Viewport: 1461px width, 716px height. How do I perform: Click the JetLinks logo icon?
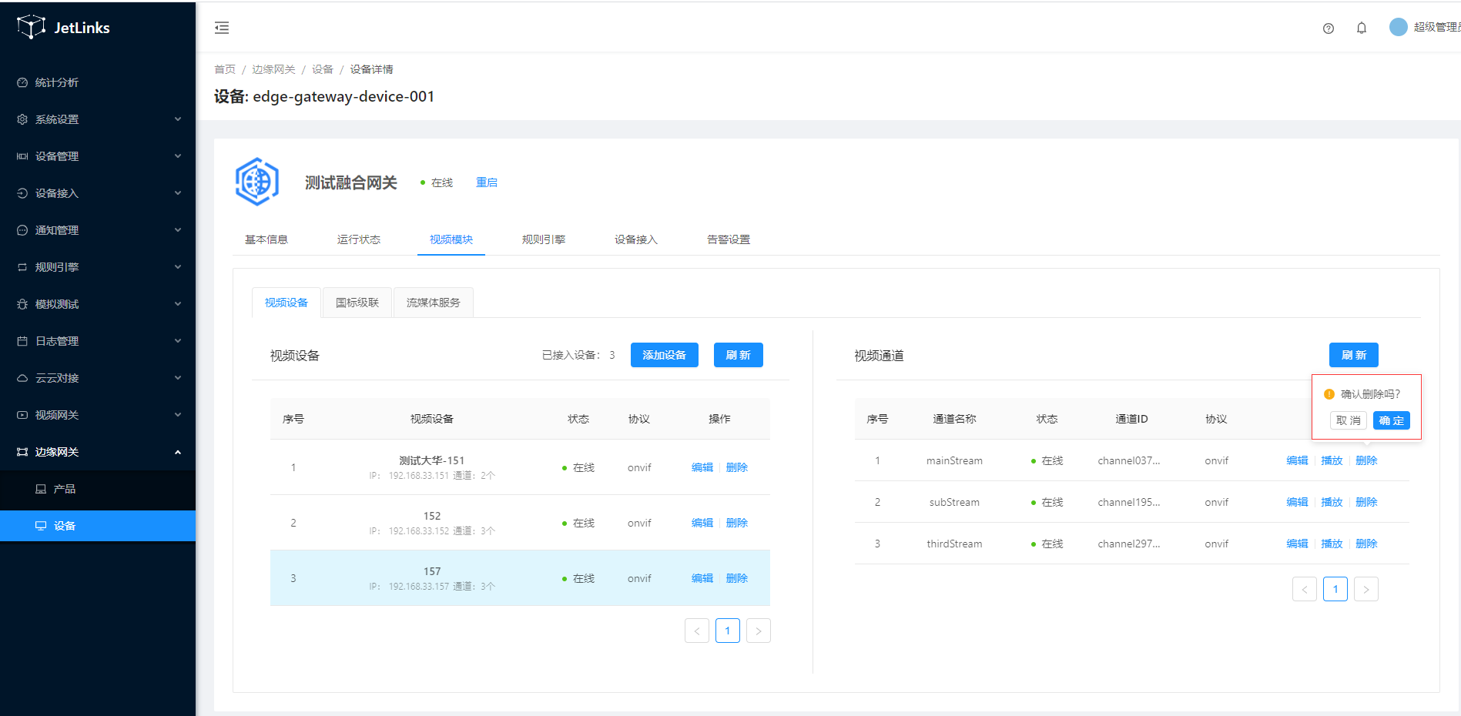(x=31, y=27)
